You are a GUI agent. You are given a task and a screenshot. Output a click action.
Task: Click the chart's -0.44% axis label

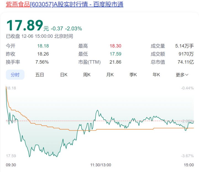tap(187, 88)
